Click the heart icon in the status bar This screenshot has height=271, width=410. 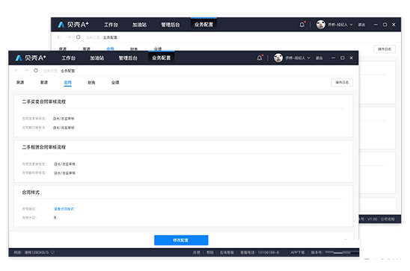(52, 252)
